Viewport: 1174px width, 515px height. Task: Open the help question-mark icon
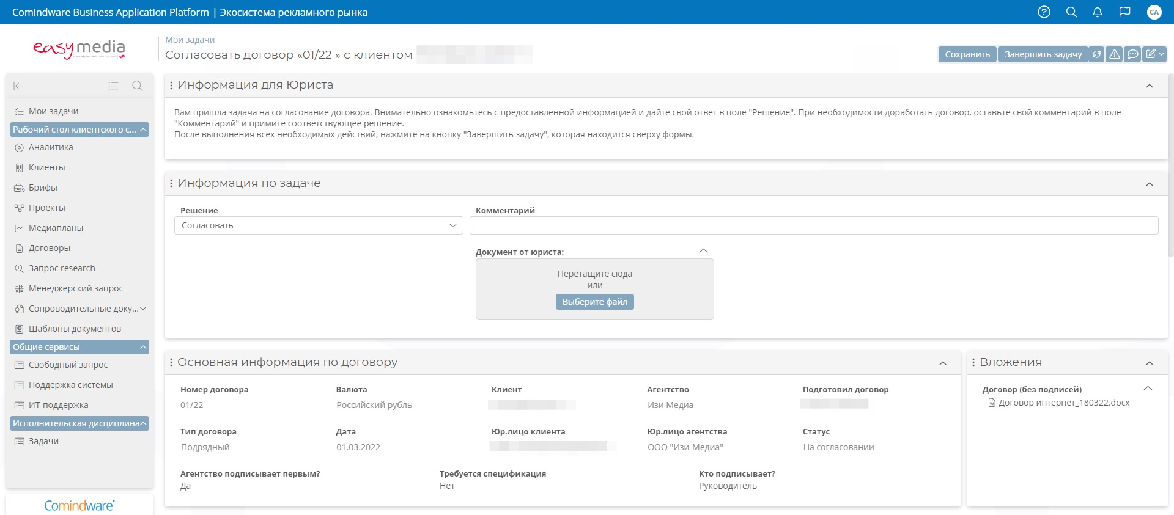coord(1044,12)
